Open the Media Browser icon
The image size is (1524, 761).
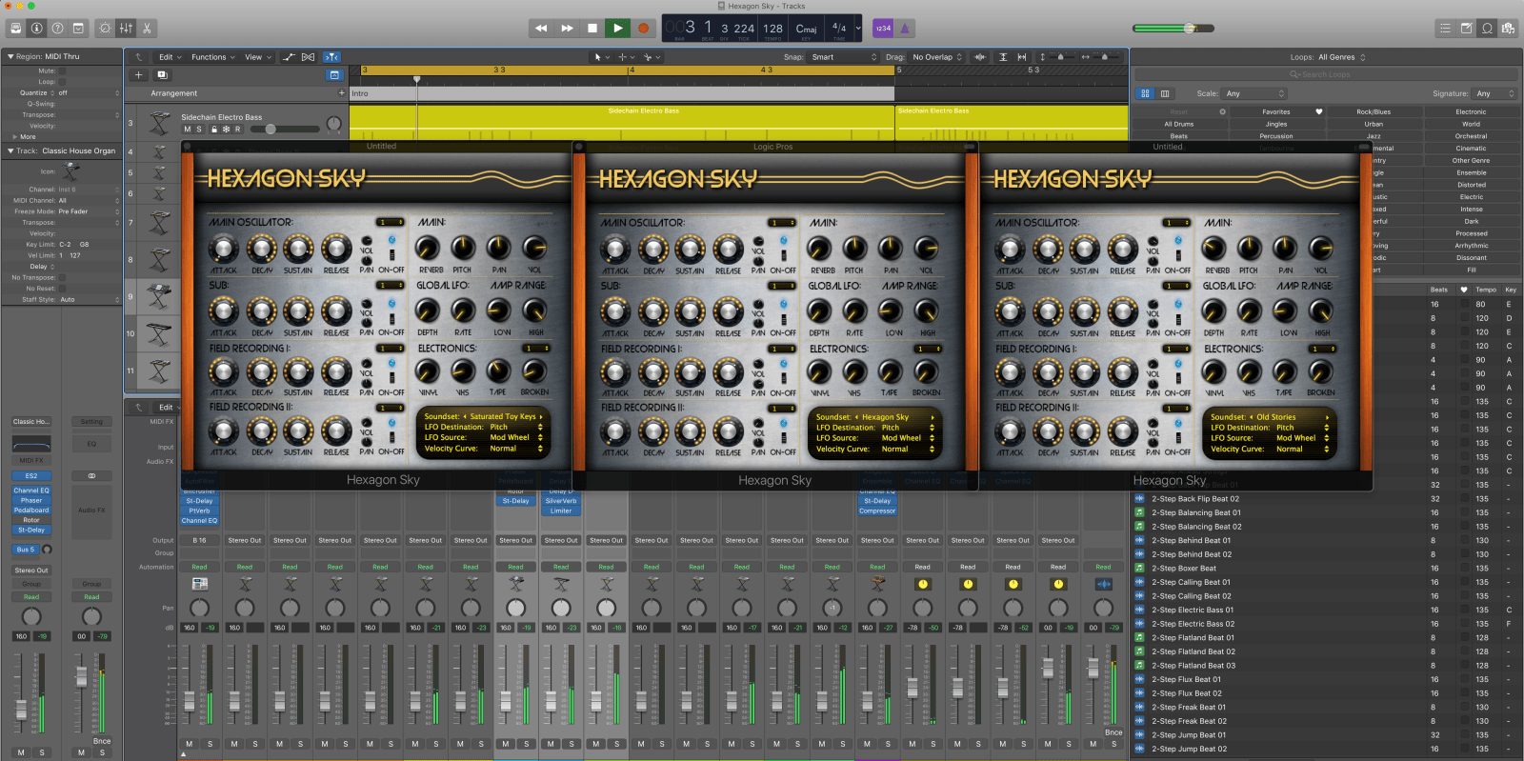pos(1508,29)
